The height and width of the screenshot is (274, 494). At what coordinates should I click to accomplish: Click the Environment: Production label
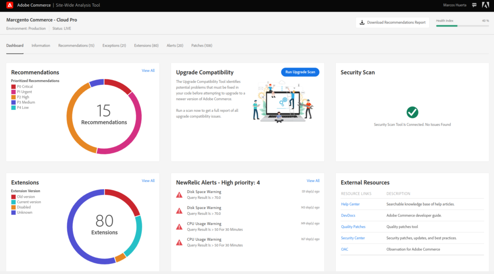26,28
